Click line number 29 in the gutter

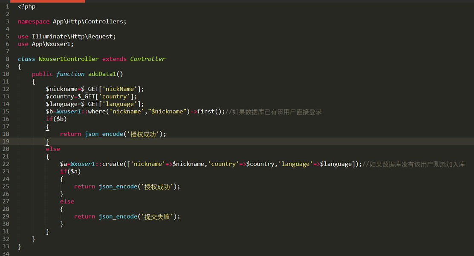point(6,216)
